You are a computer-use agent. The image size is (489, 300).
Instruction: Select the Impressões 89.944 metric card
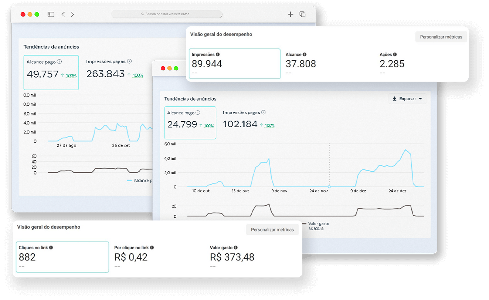point(234,64)
